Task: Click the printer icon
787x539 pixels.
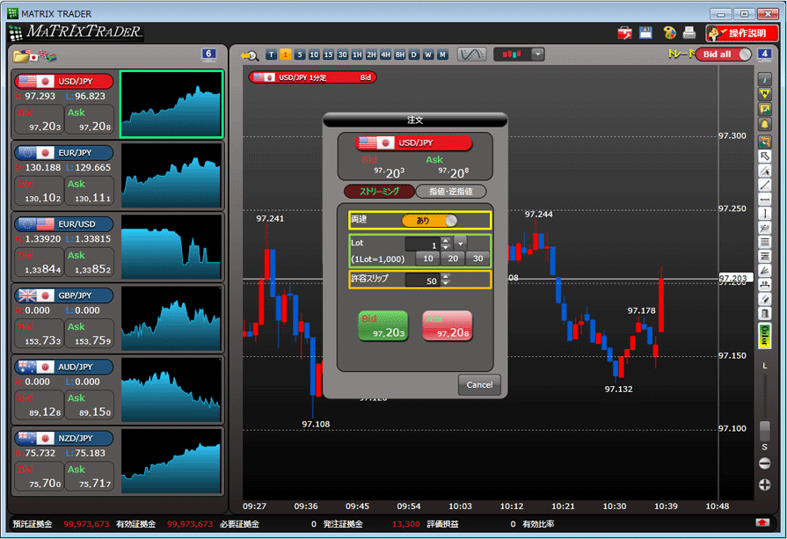Action: point(689,33)
